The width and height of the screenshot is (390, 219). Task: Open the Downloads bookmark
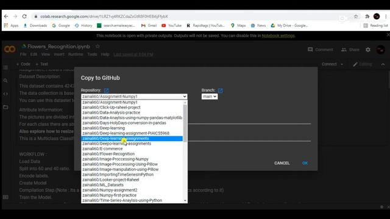click(x=35, y=26)
